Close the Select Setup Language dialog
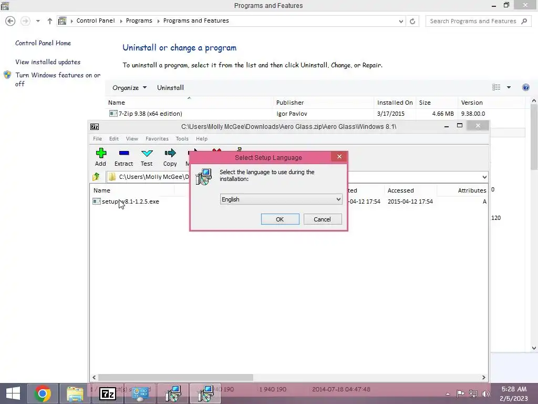Screen dimensions: 538x404 click(x=339, y=157)
